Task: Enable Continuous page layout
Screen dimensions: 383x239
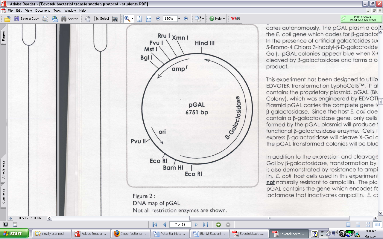Action: 358,225
